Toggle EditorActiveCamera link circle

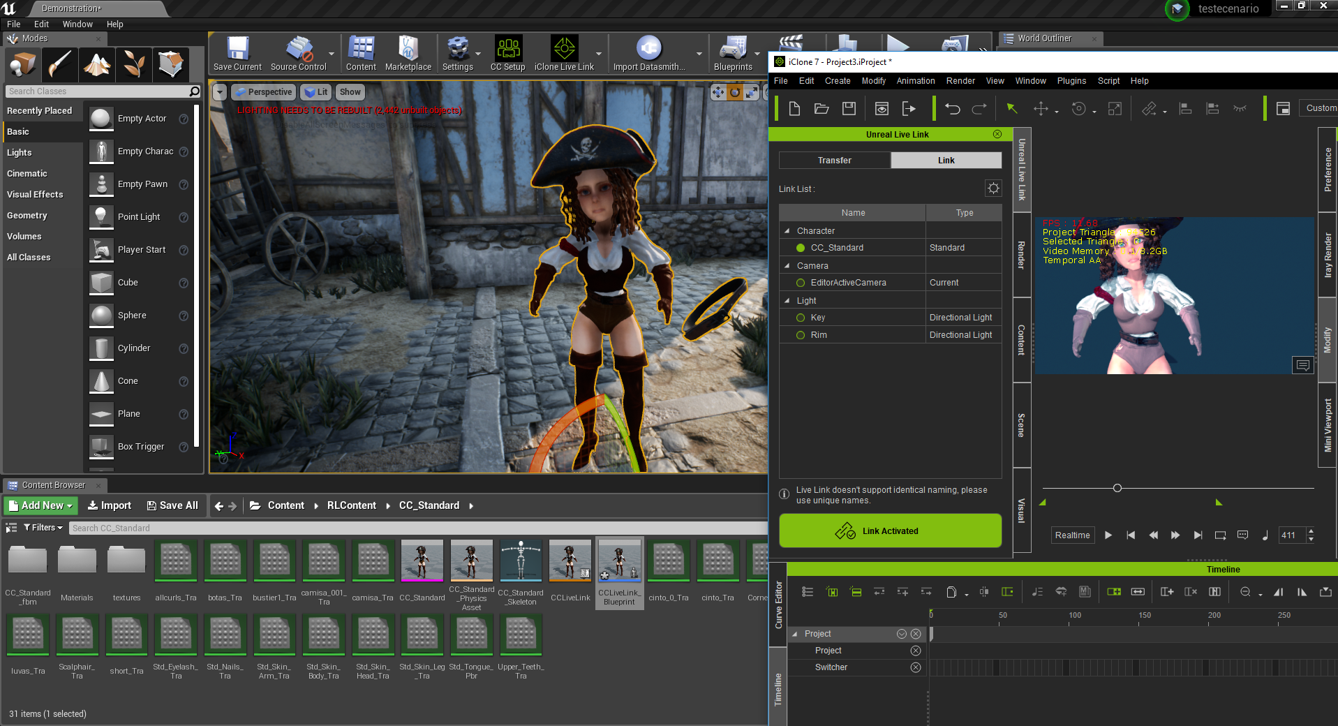pyautogui.click(x=801, y=283)
